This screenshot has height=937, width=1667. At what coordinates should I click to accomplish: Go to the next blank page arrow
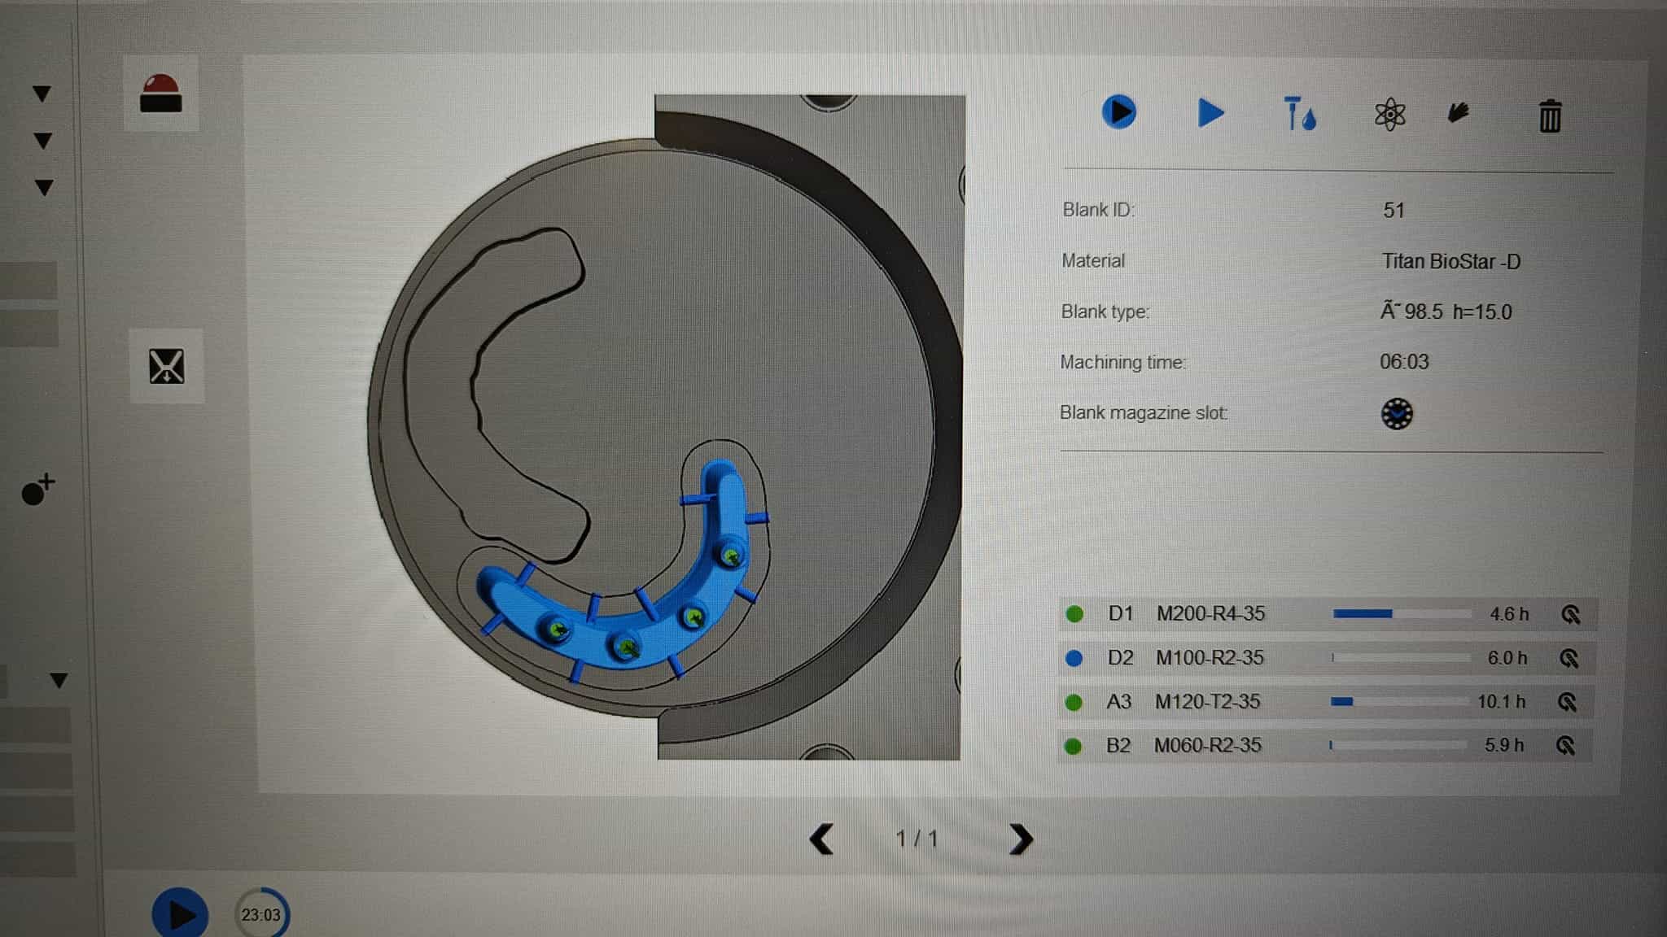pyautogui.click(x=1021, y=839)
